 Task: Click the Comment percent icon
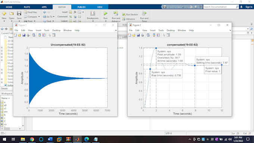coord(71,17)
